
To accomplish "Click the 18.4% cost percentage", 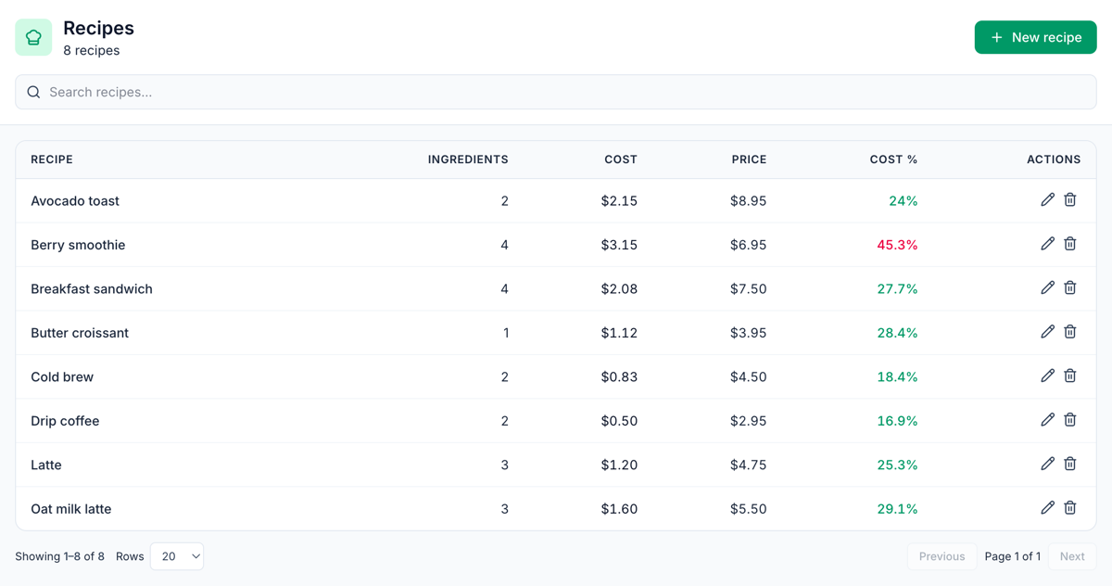I will (897, 377).
